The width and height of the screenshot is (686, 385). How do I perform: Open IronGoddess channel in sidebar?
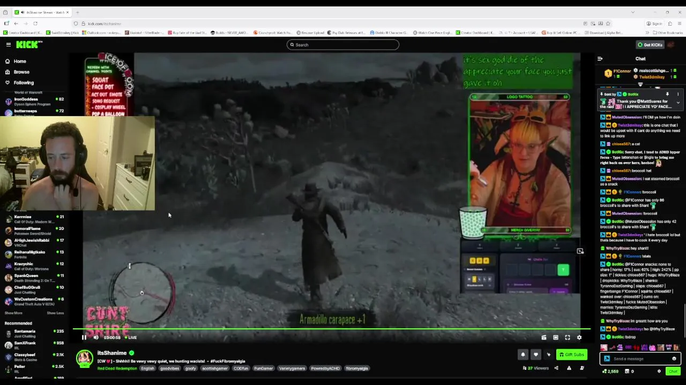coord(34,102)
